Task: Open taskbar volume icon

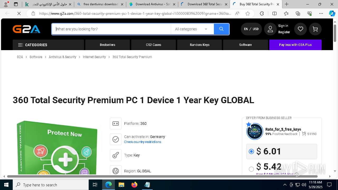Action: (304, 185)
